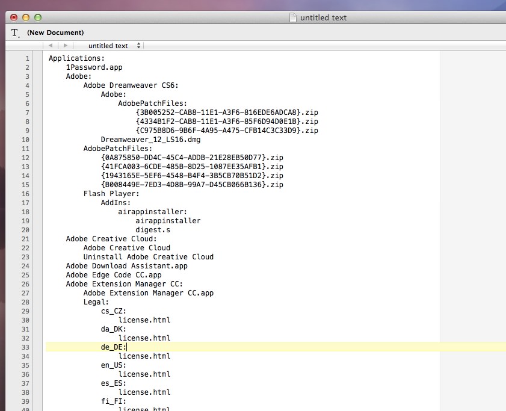The image size is (506, 411).
Task: Click the "fi_FI:" line
Action: (114, 402)
